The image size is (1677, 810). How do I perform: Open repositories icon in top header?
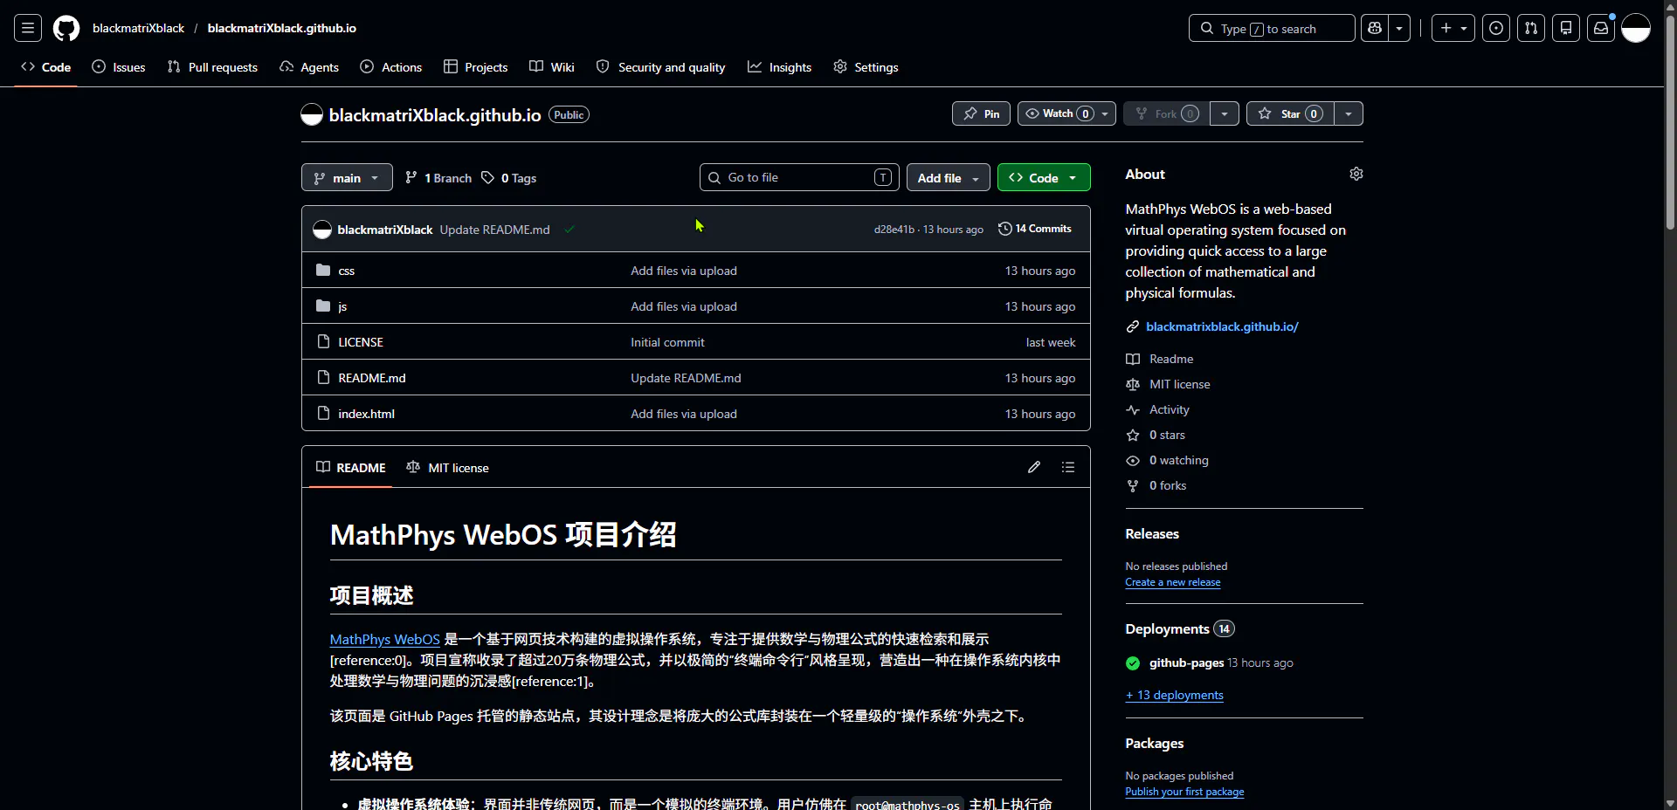point(1566,28)
